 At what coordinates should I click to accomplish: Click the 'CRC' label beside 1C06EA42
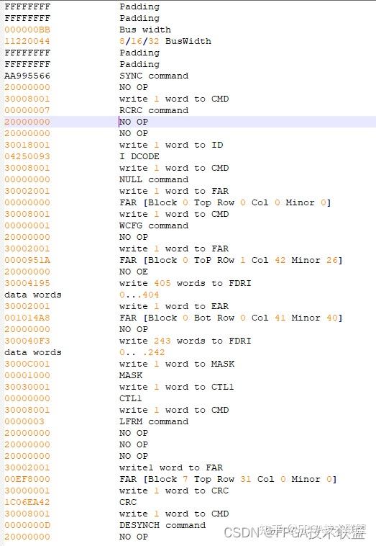(128, 502)
